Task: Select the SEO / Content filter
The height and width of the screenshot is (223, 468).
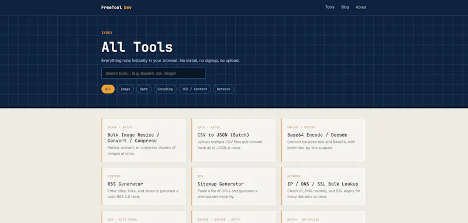Action: 195,89
